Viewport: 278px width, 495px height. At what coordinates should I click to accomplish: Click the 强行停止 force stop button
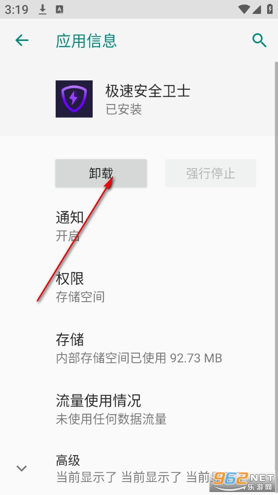(210, 174)
